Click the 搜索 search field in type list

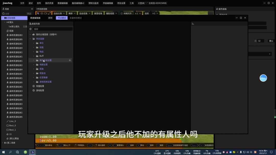point(52,29)
